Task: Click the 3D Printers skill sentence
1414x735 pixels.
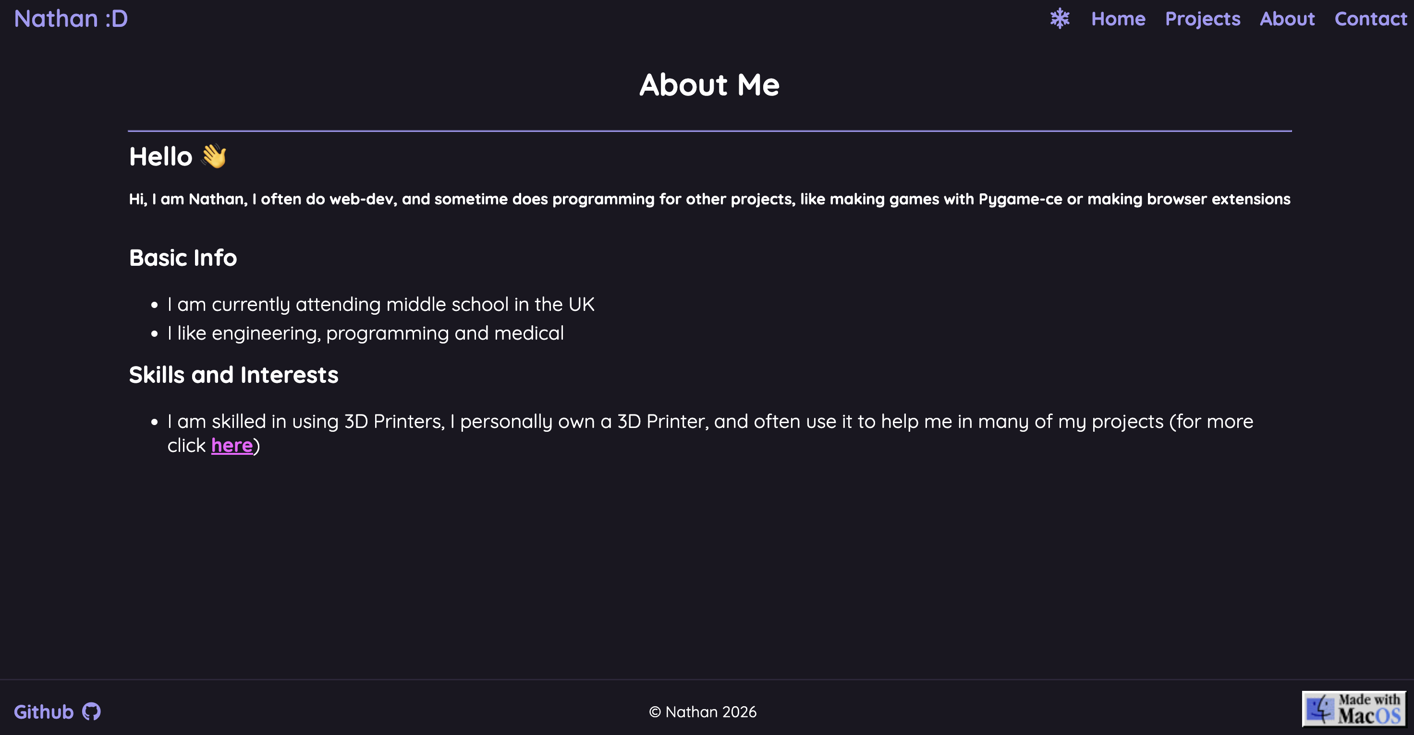Action: pos(710,422)
